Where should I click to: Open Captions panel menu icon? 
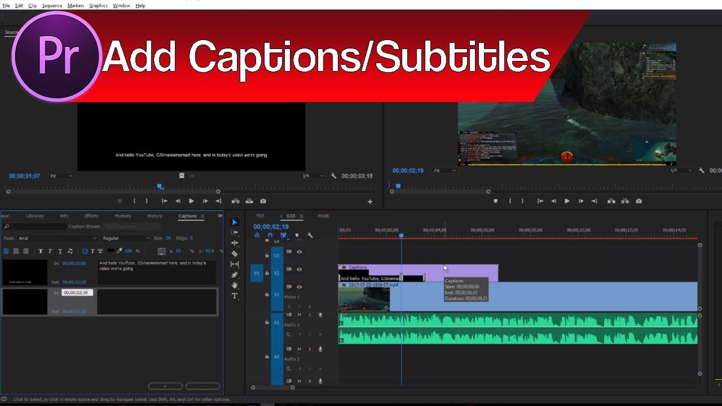[204, 216]
